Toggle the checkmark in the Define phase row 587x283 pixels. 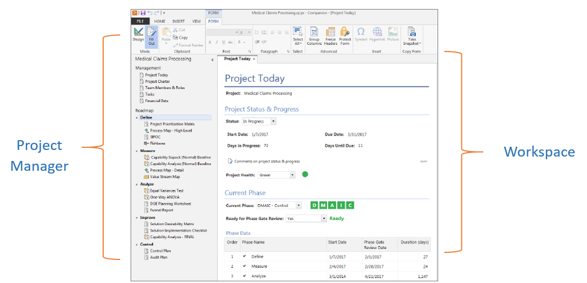[245, 256]
